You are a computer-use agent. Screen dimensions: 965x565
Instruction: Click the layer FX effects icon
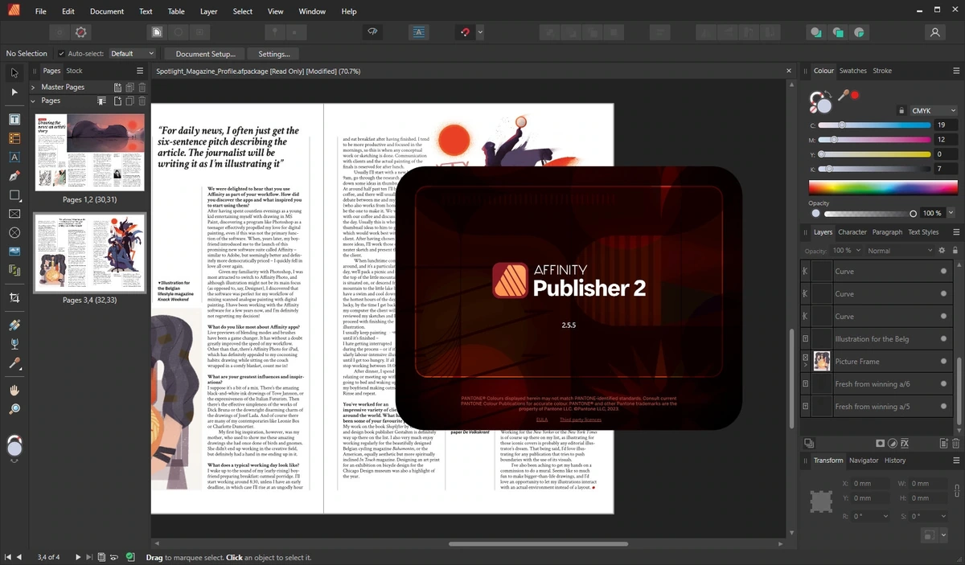pos(905,443)
